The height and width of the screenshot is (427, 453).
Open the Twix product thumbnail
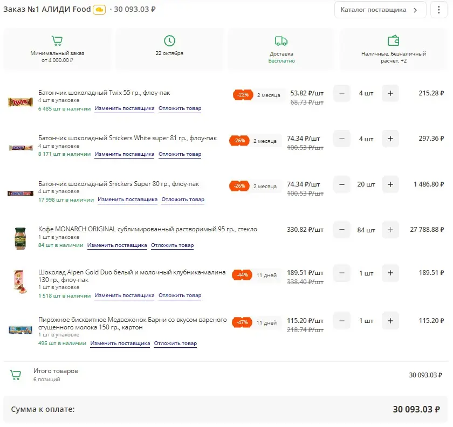pos(20,102)
